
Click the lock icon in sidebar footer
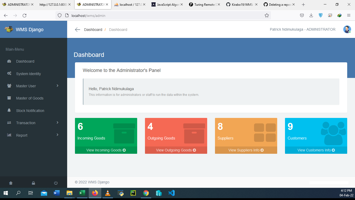34,183
